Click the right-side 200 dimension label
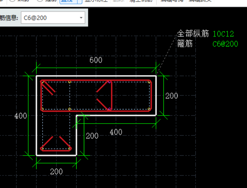Image resolution: width=247 pixels, height=188 pixels. tap(172, 96)
